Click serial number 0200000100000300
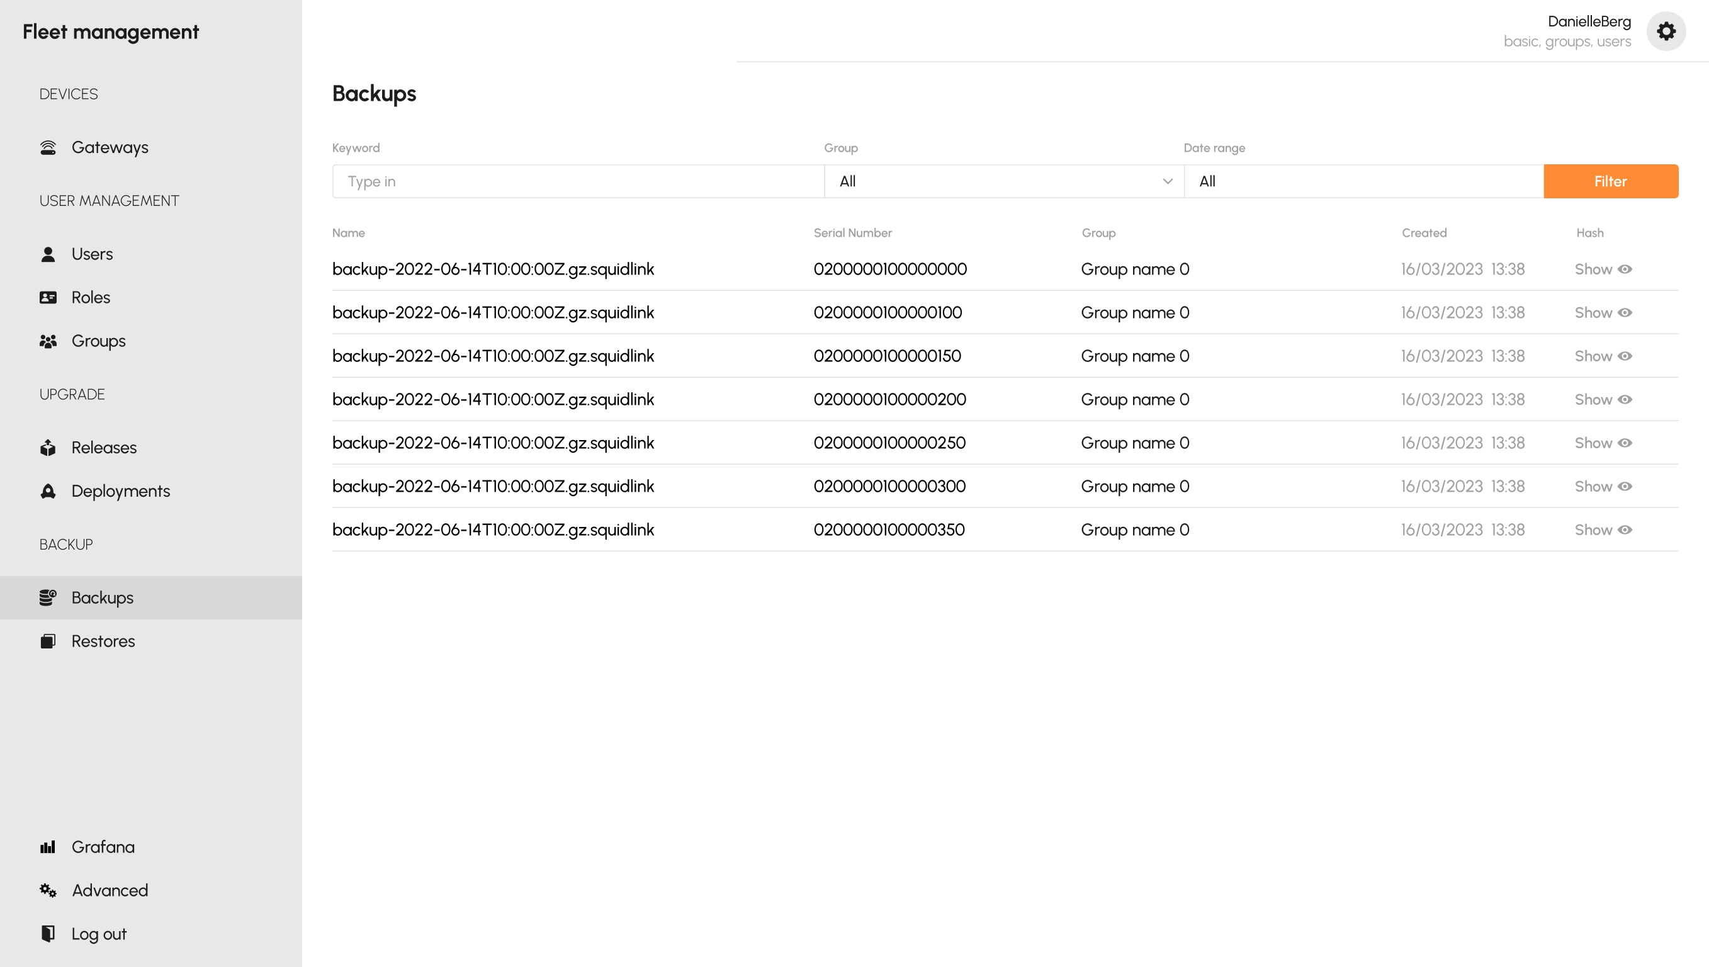The height and width of the screenshot is (967, 1709). click(889, 487)
